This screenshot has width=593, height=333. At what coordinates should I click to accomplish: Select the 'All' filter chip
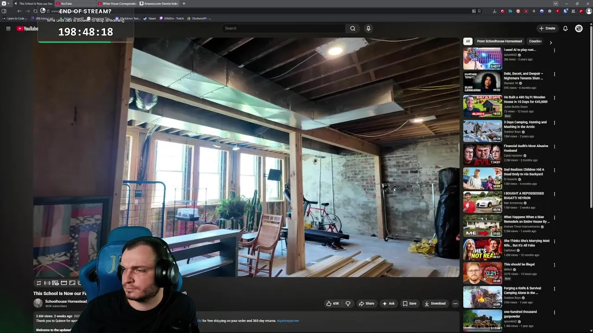468,41
